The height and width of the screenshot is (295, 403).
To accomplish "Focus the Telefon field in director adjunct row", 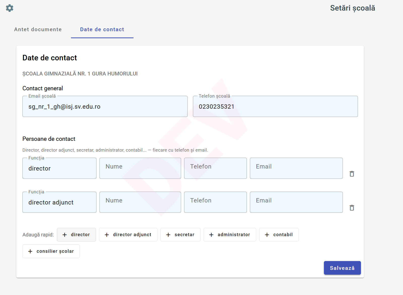I will [215, 202].
